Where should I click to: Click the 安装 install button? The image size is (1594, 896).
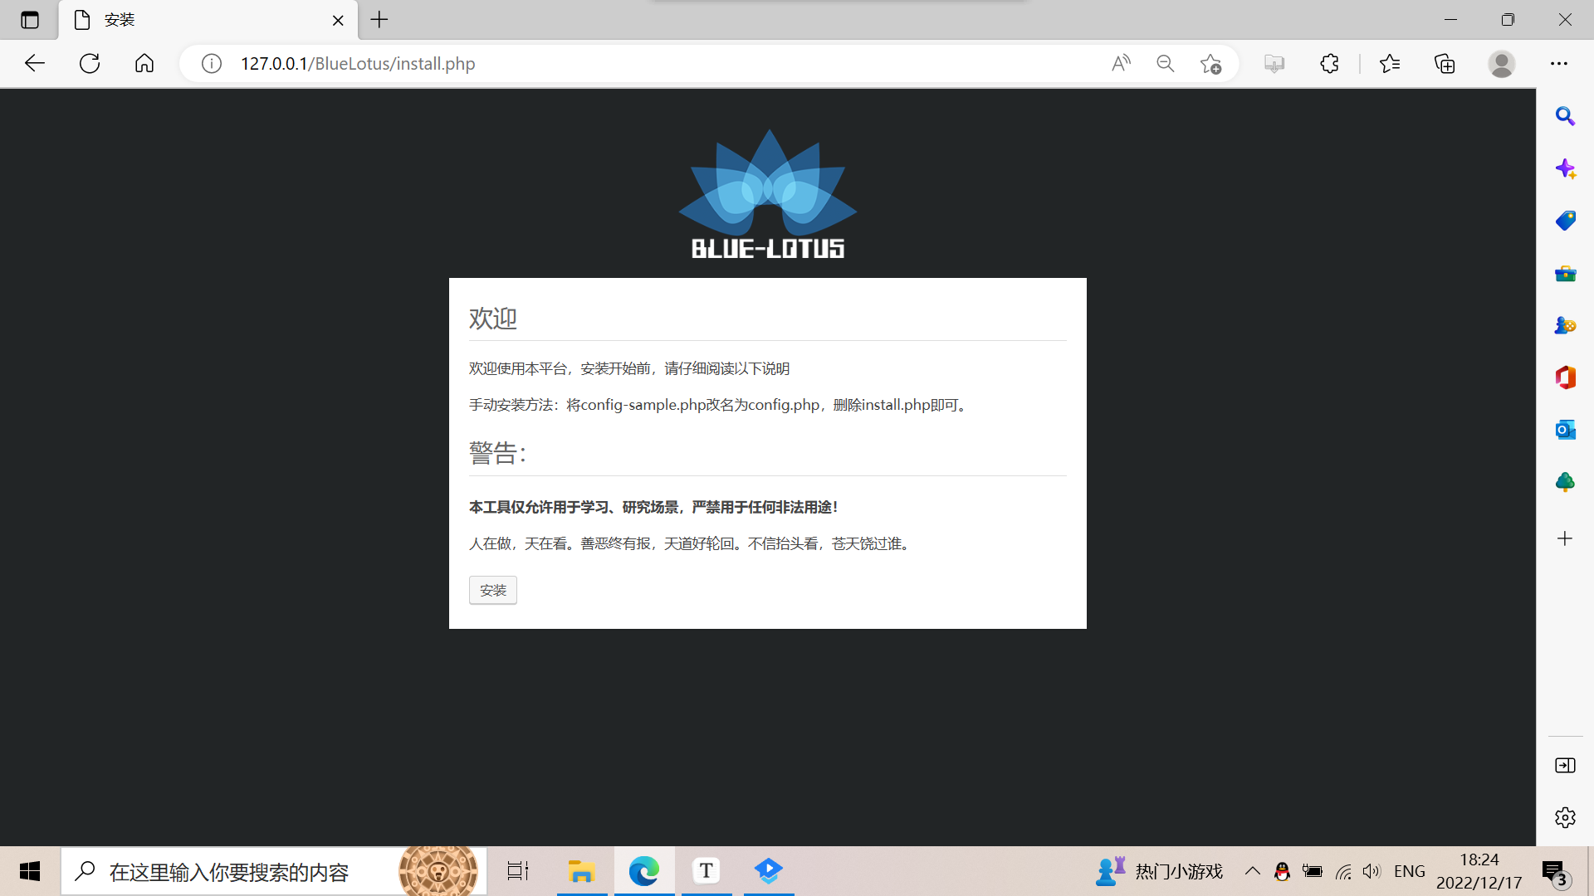[x=492, y=590]
